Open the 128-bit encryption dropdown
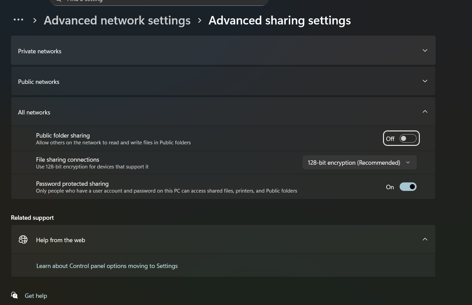Screen dimensions: 472x305 tap(360, 162)
